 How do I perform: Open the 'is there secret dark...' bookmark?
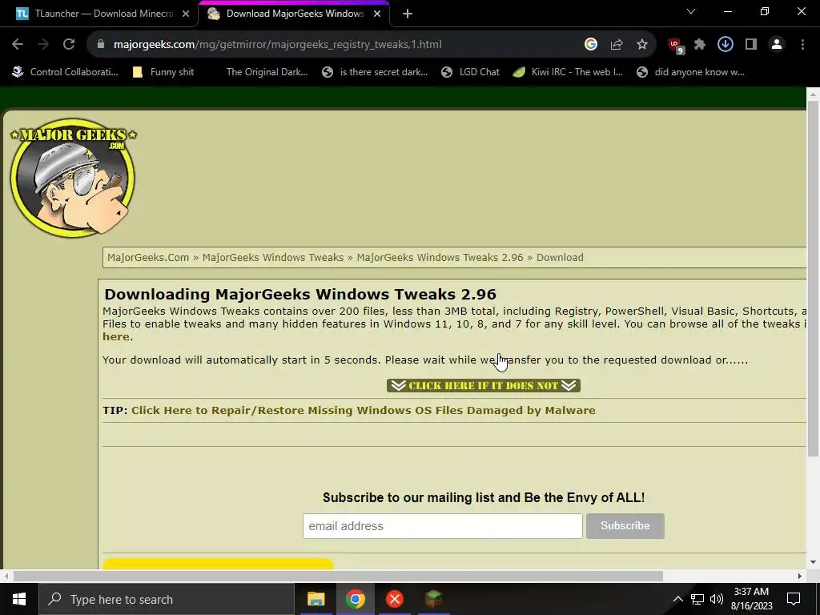(375, 72)
